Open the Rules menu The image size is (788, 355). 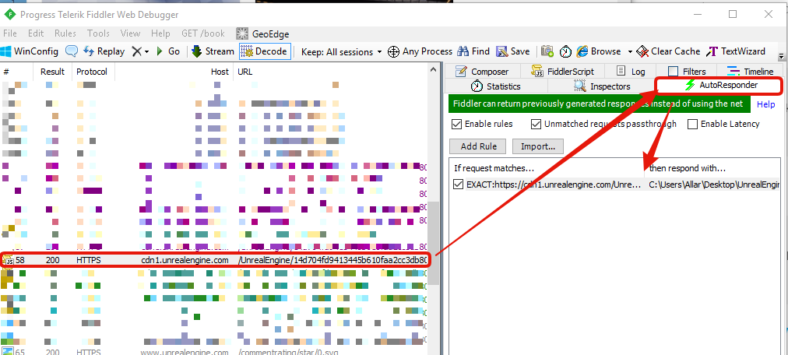tap(65, 33)
